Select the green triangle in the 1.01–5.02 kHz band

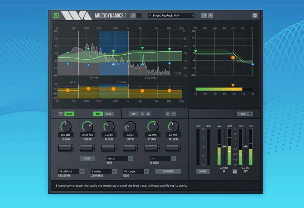pos(142,48)
